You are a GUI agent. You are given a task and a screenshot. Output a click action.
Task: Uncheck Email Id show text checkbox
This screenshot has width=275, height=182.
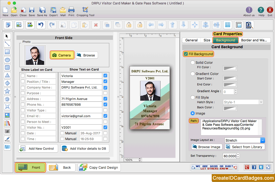[105, 116]
